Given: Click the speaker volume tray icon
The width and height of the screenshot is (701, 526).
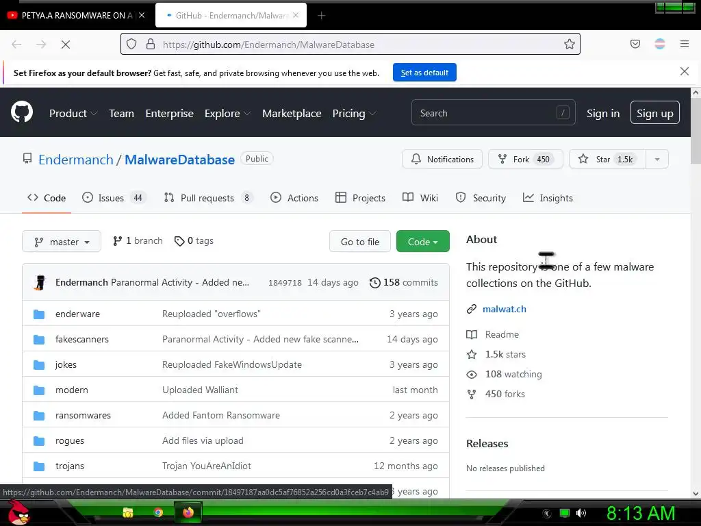Looking at the screenshot, I should click(581, 513).
